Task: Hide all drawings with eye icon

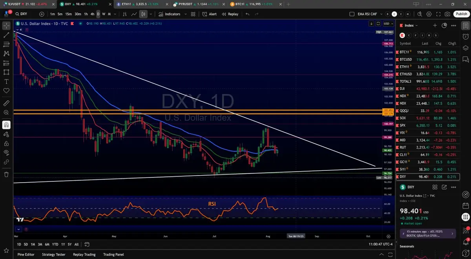Action: point(6,152)
